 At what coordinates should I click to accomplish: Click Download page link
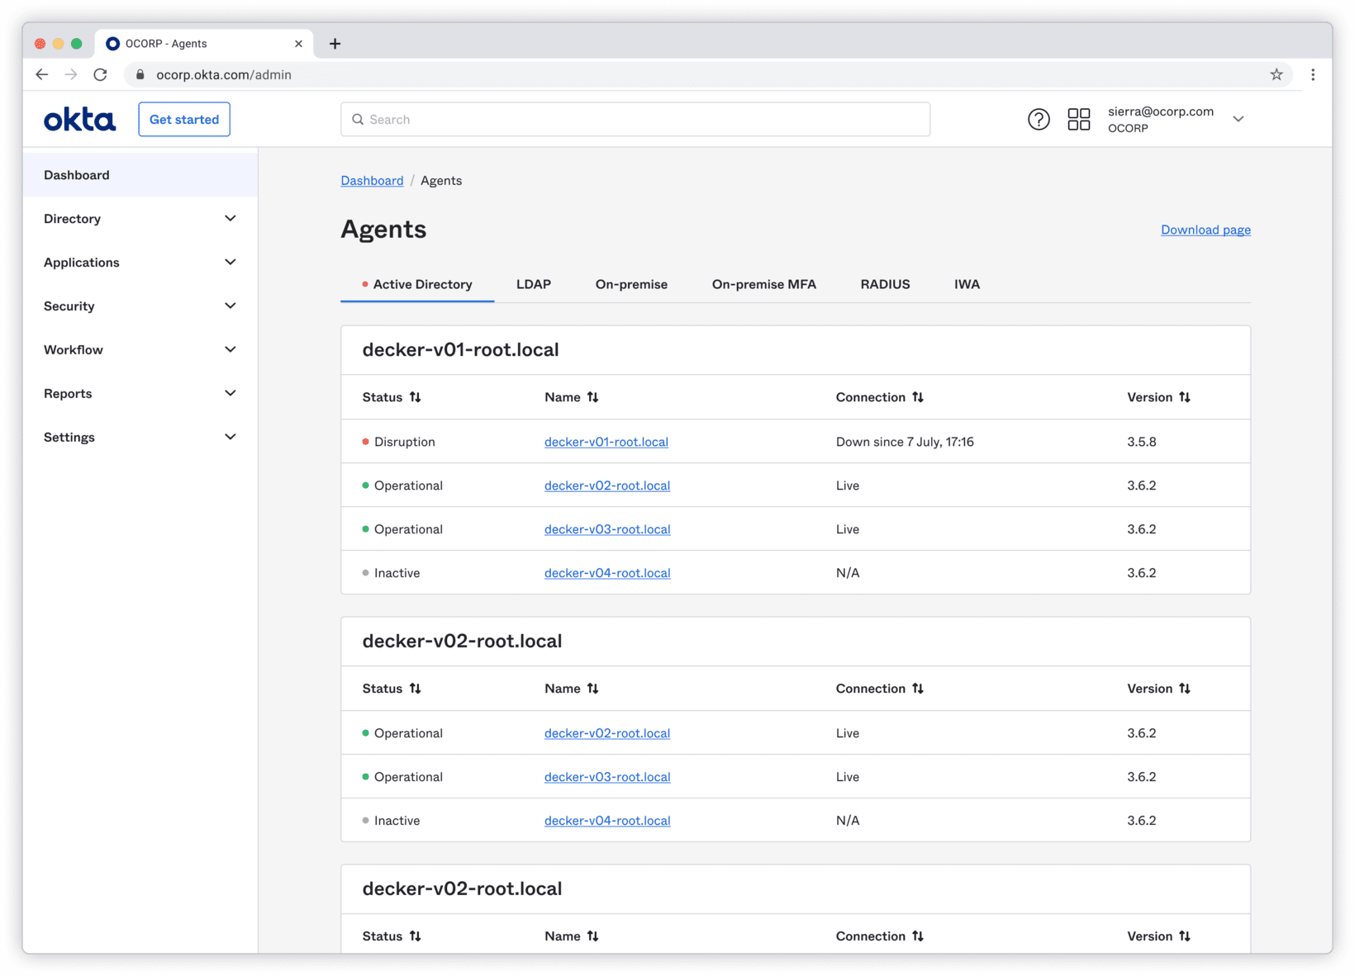(1205, 230)
